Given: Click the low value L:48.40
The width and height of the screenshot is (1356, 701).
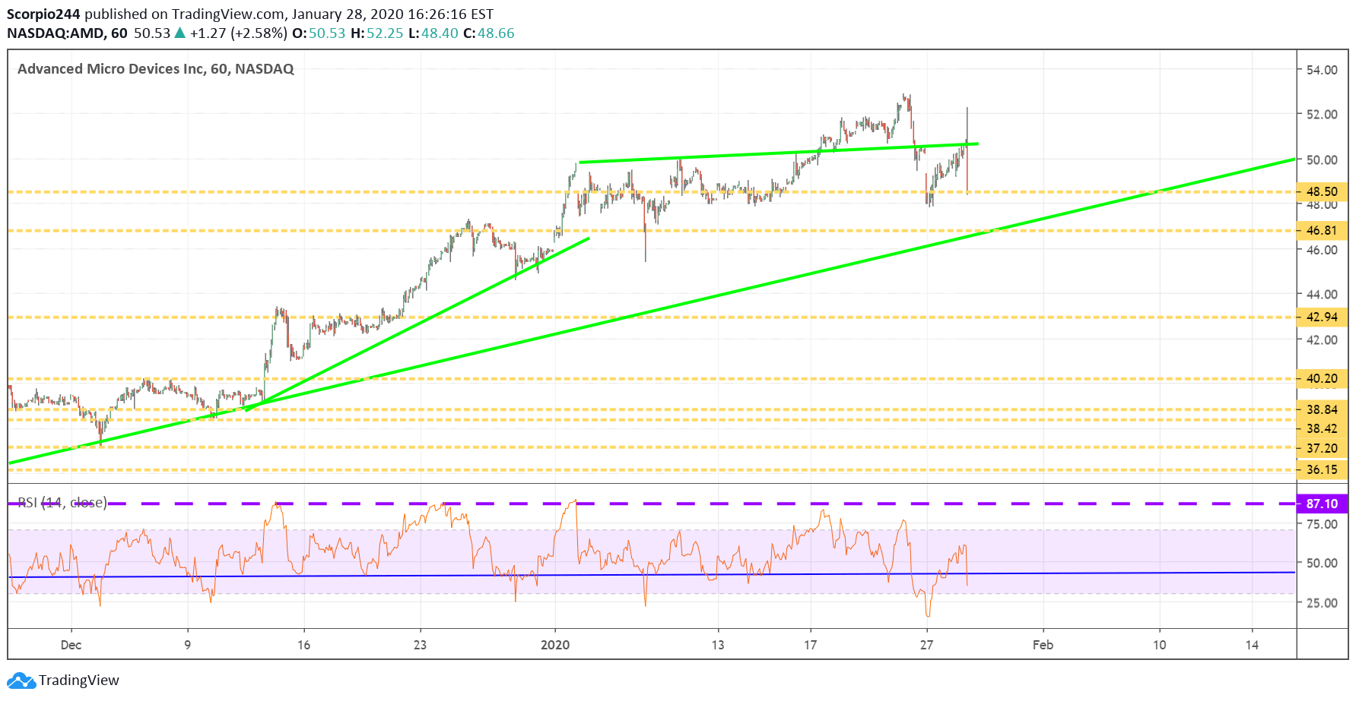Looking at the screenshot, I should tap(433, 33).
